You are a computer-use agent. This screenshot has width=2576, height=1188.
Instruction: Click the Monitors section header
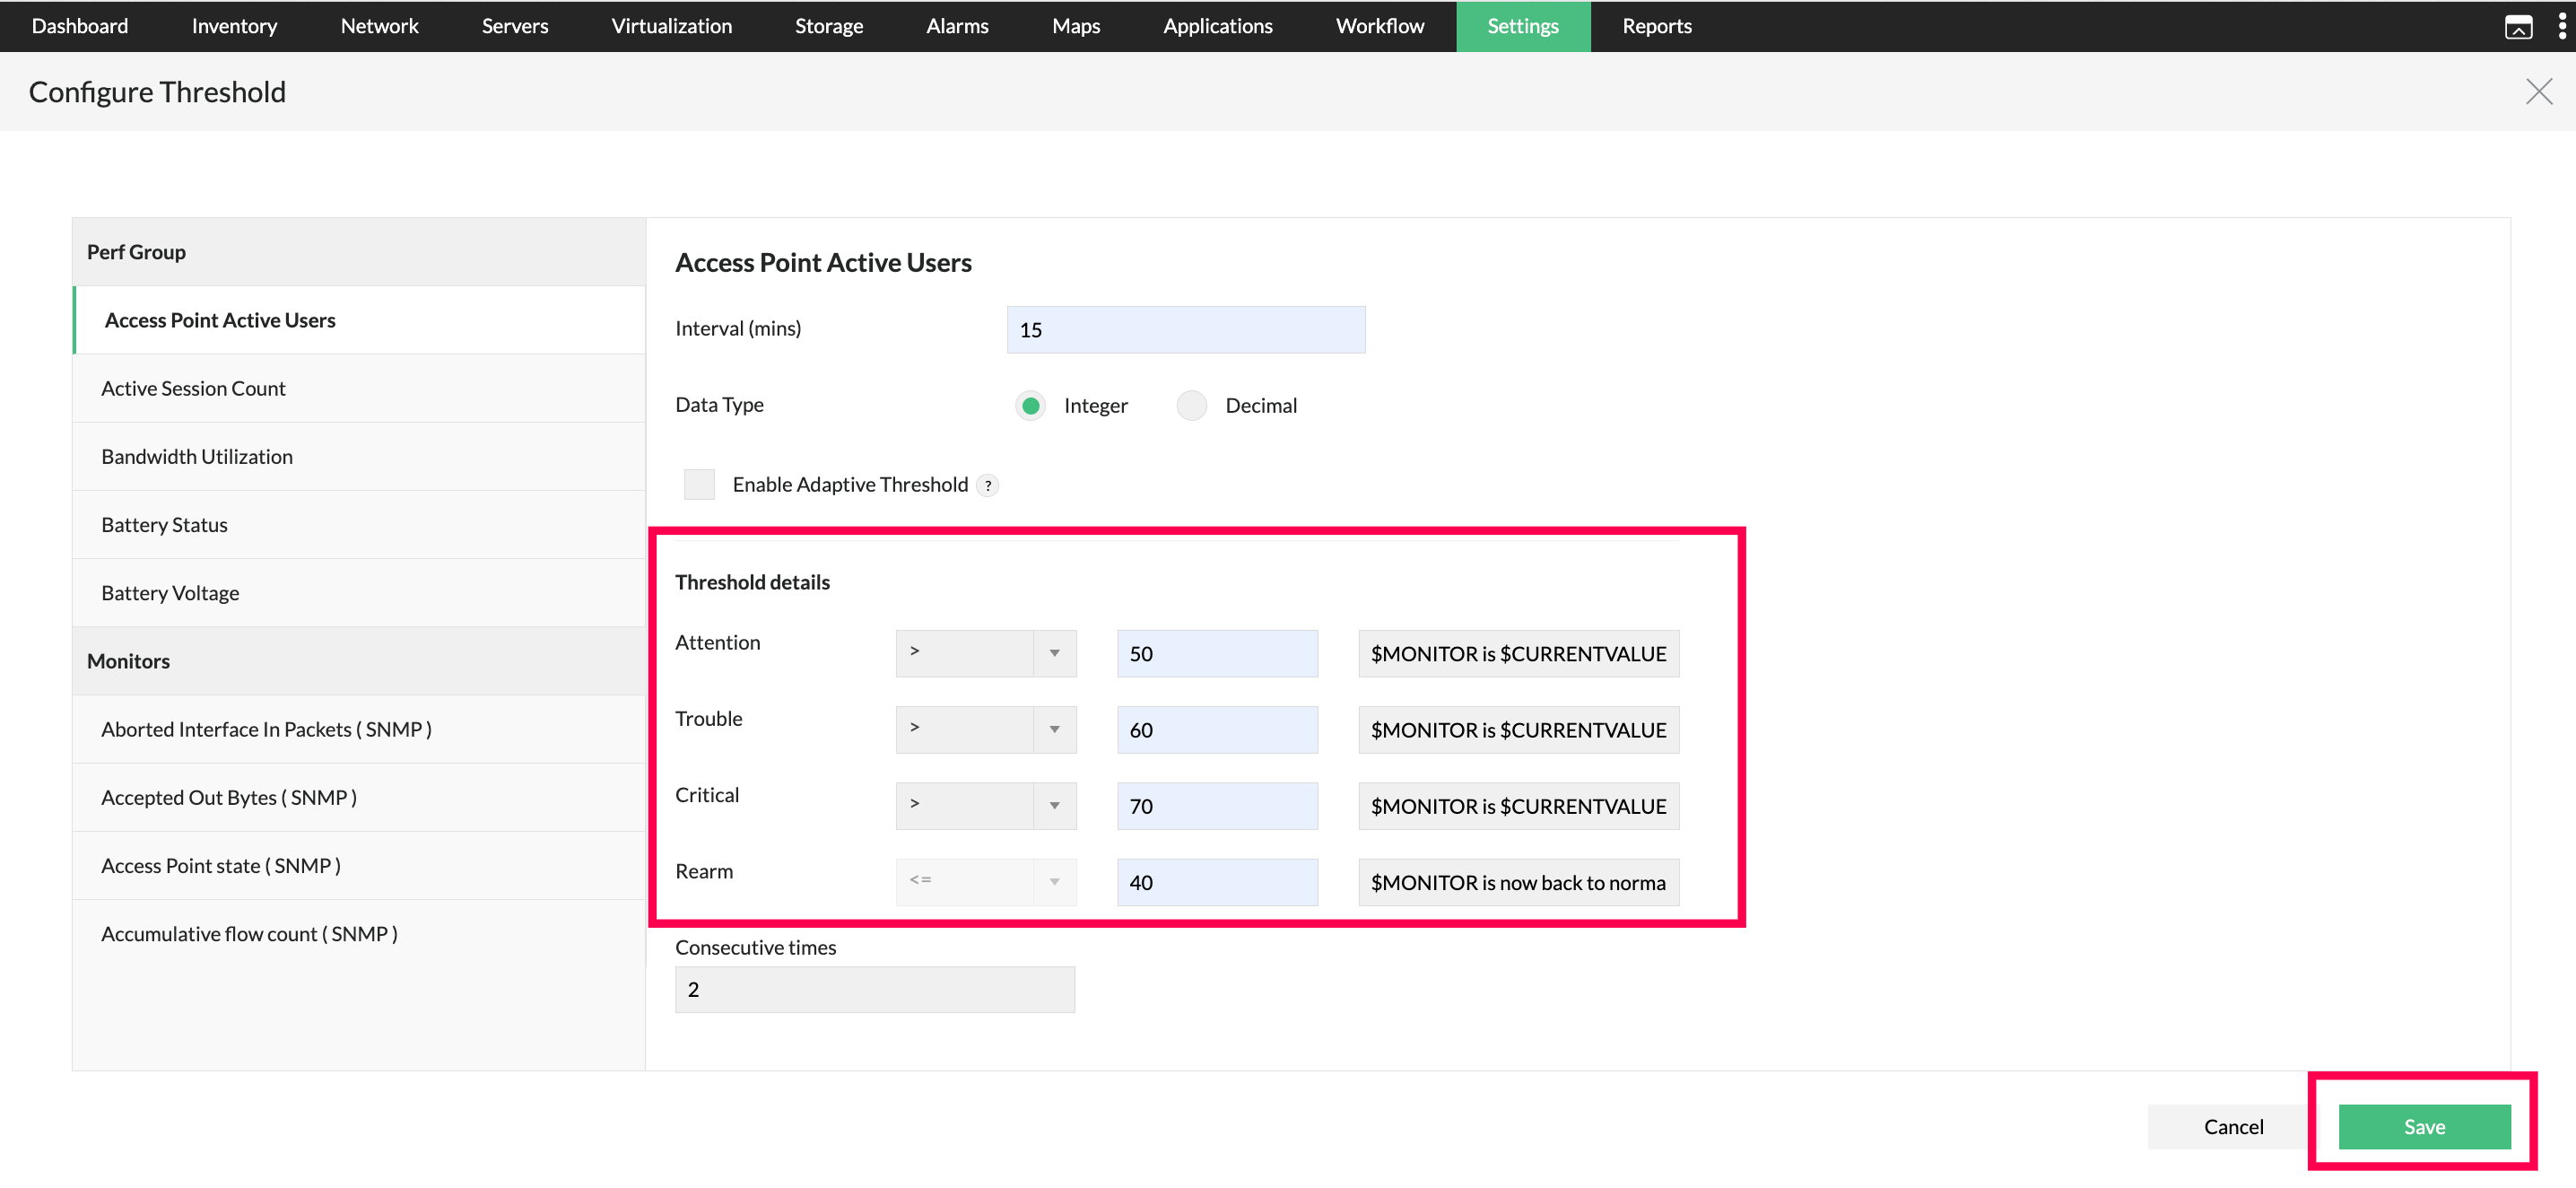(360, 660)
